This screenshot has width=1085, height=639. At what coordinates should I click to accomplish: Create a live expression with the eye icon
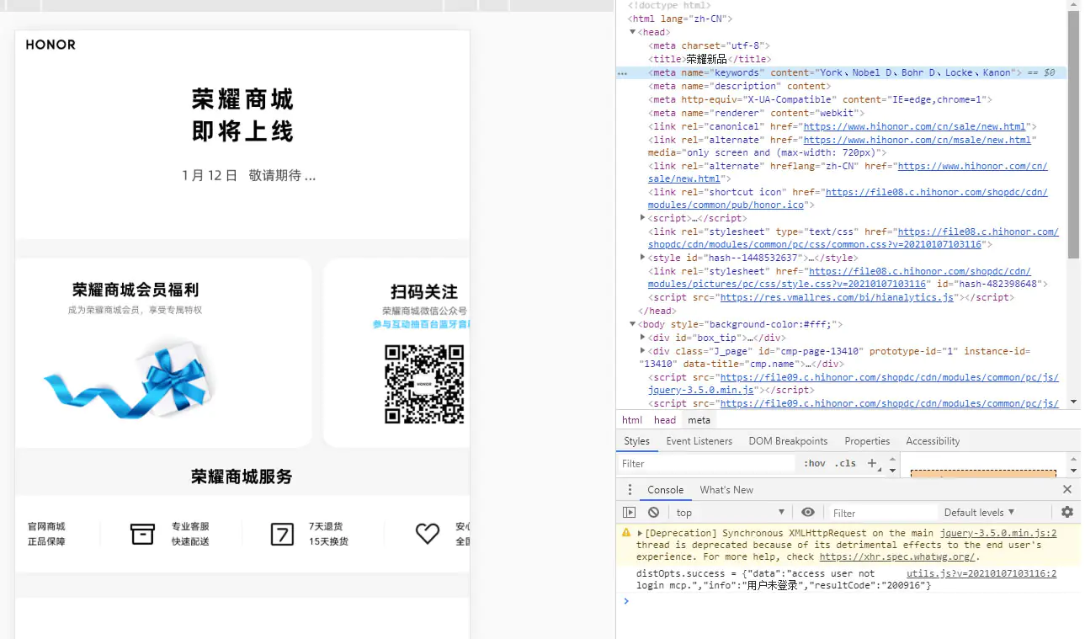[808, 513]
